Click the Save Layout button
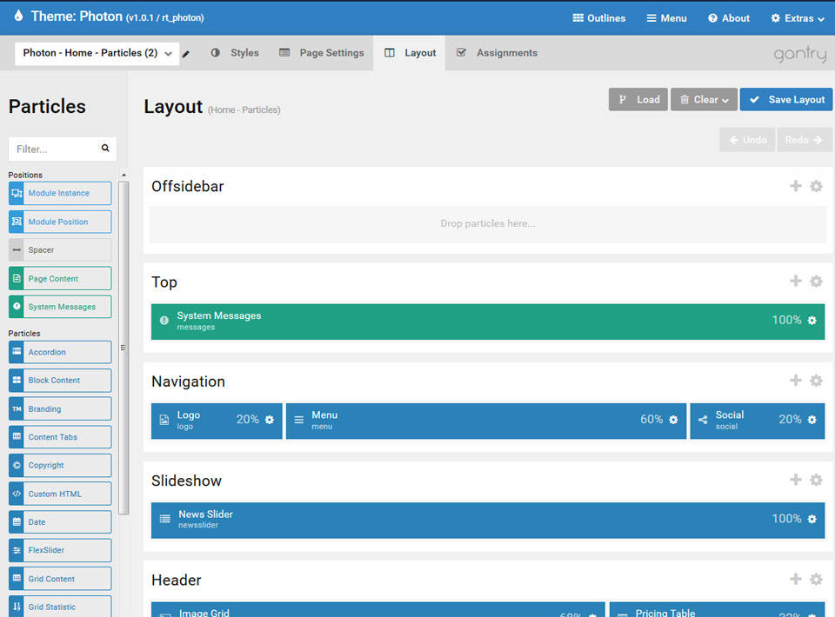 click(x=786, y=99)
